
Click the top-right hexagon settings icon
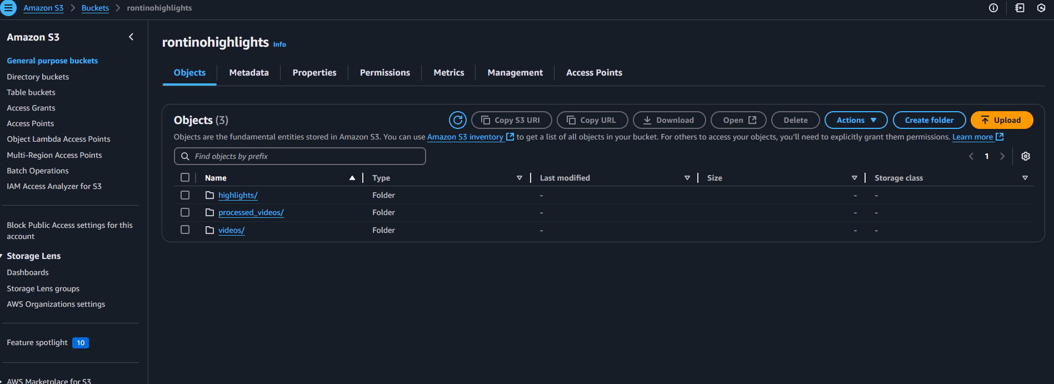(x=1041, y=8)
